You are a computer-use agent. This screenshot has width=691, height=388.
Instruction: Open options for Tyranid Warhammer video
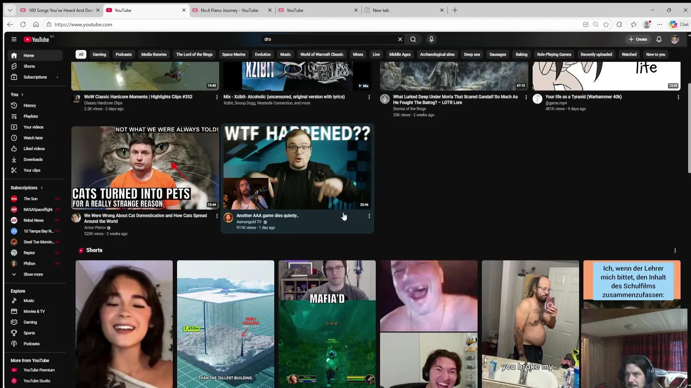click(x=678, y=97)
